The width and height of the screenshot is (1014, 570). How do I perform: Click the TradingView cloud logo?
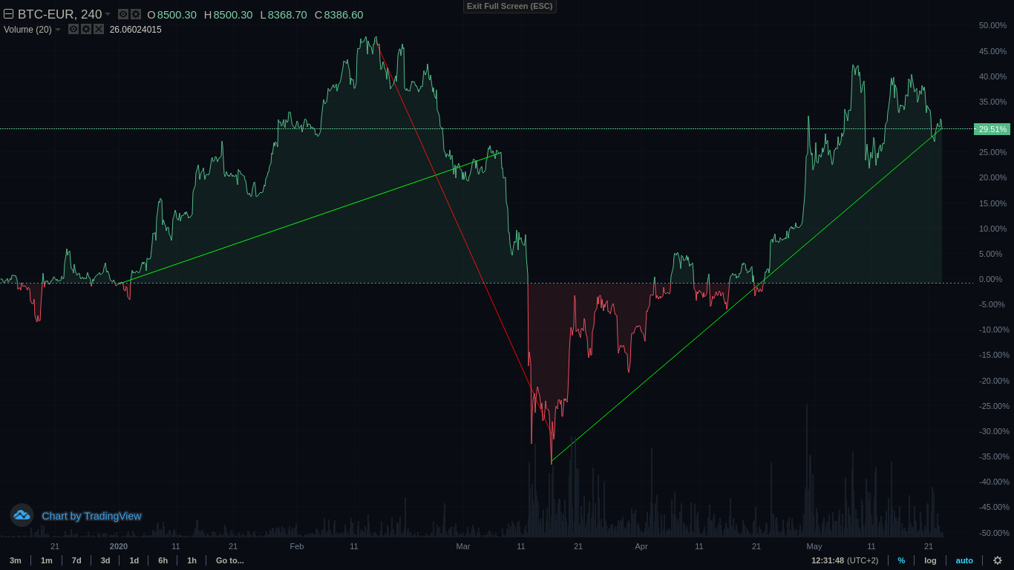(x=22, y=515)
